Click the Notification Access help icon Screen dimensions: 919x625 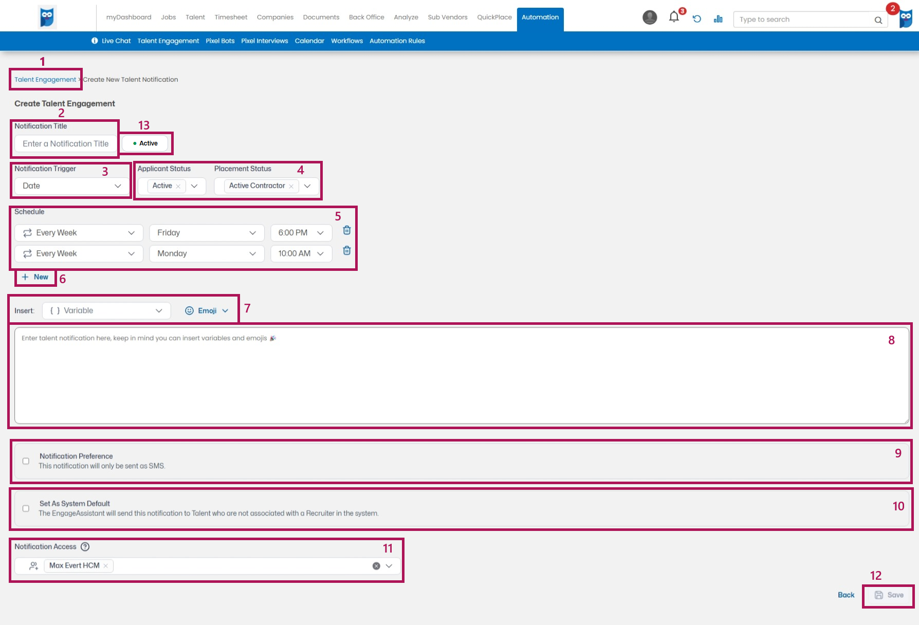coord(85,547)
